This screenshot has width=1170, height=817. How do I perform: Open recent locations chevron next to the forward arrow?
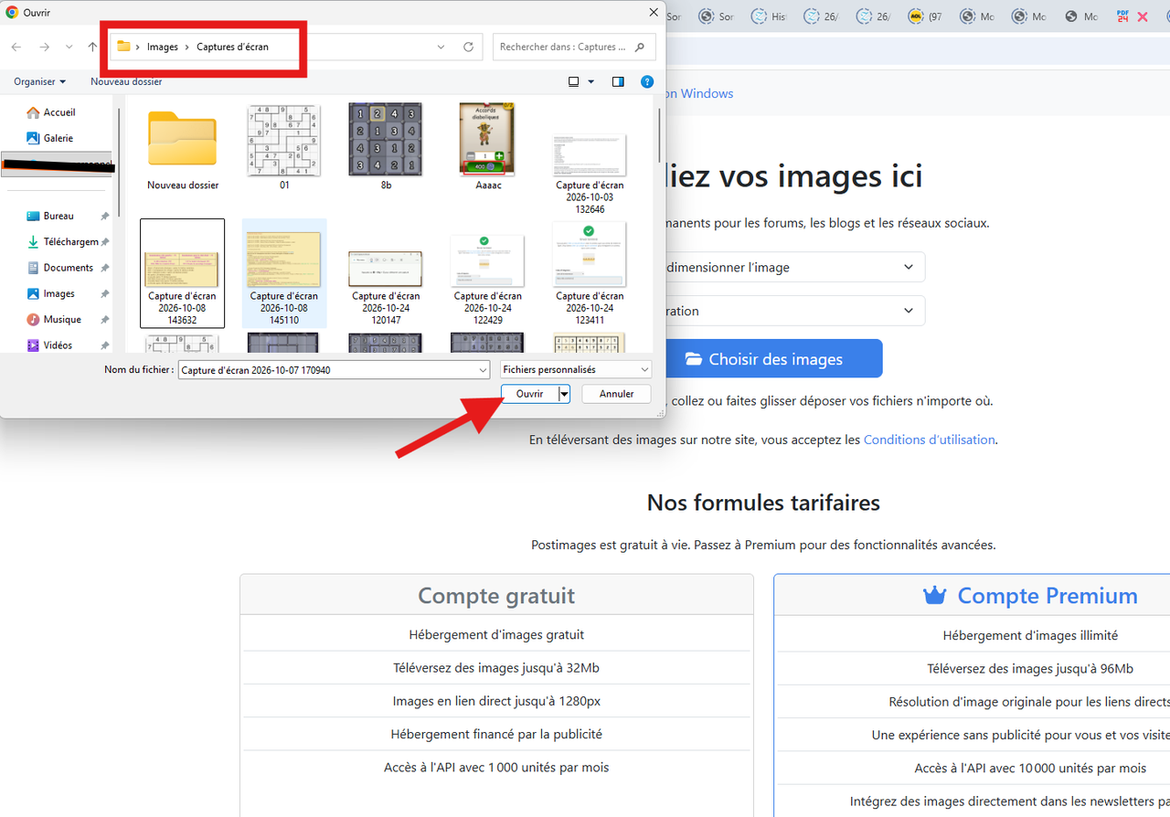(x=69, y=47)
